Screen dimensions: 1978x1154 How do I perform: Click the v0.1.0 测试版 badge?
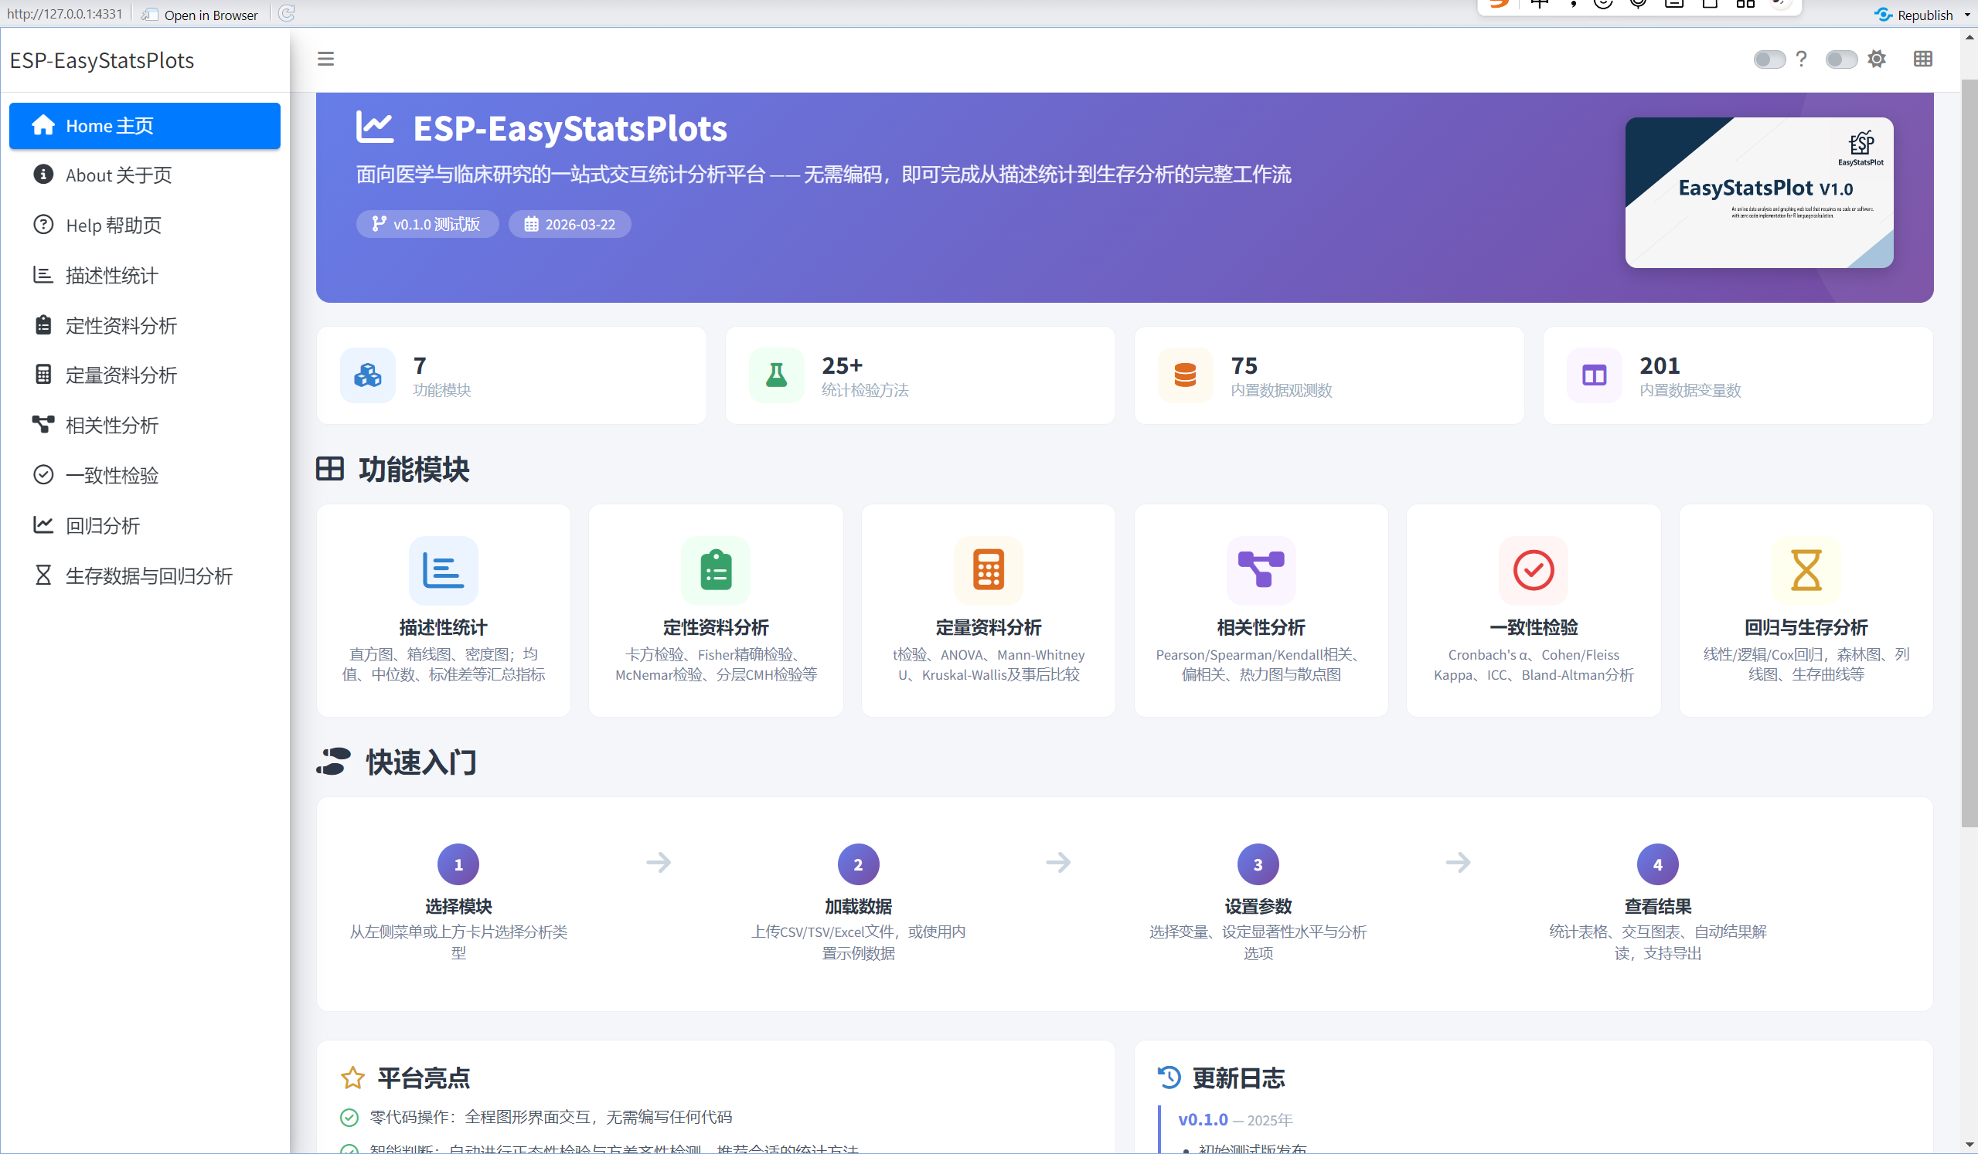(427, 223)
